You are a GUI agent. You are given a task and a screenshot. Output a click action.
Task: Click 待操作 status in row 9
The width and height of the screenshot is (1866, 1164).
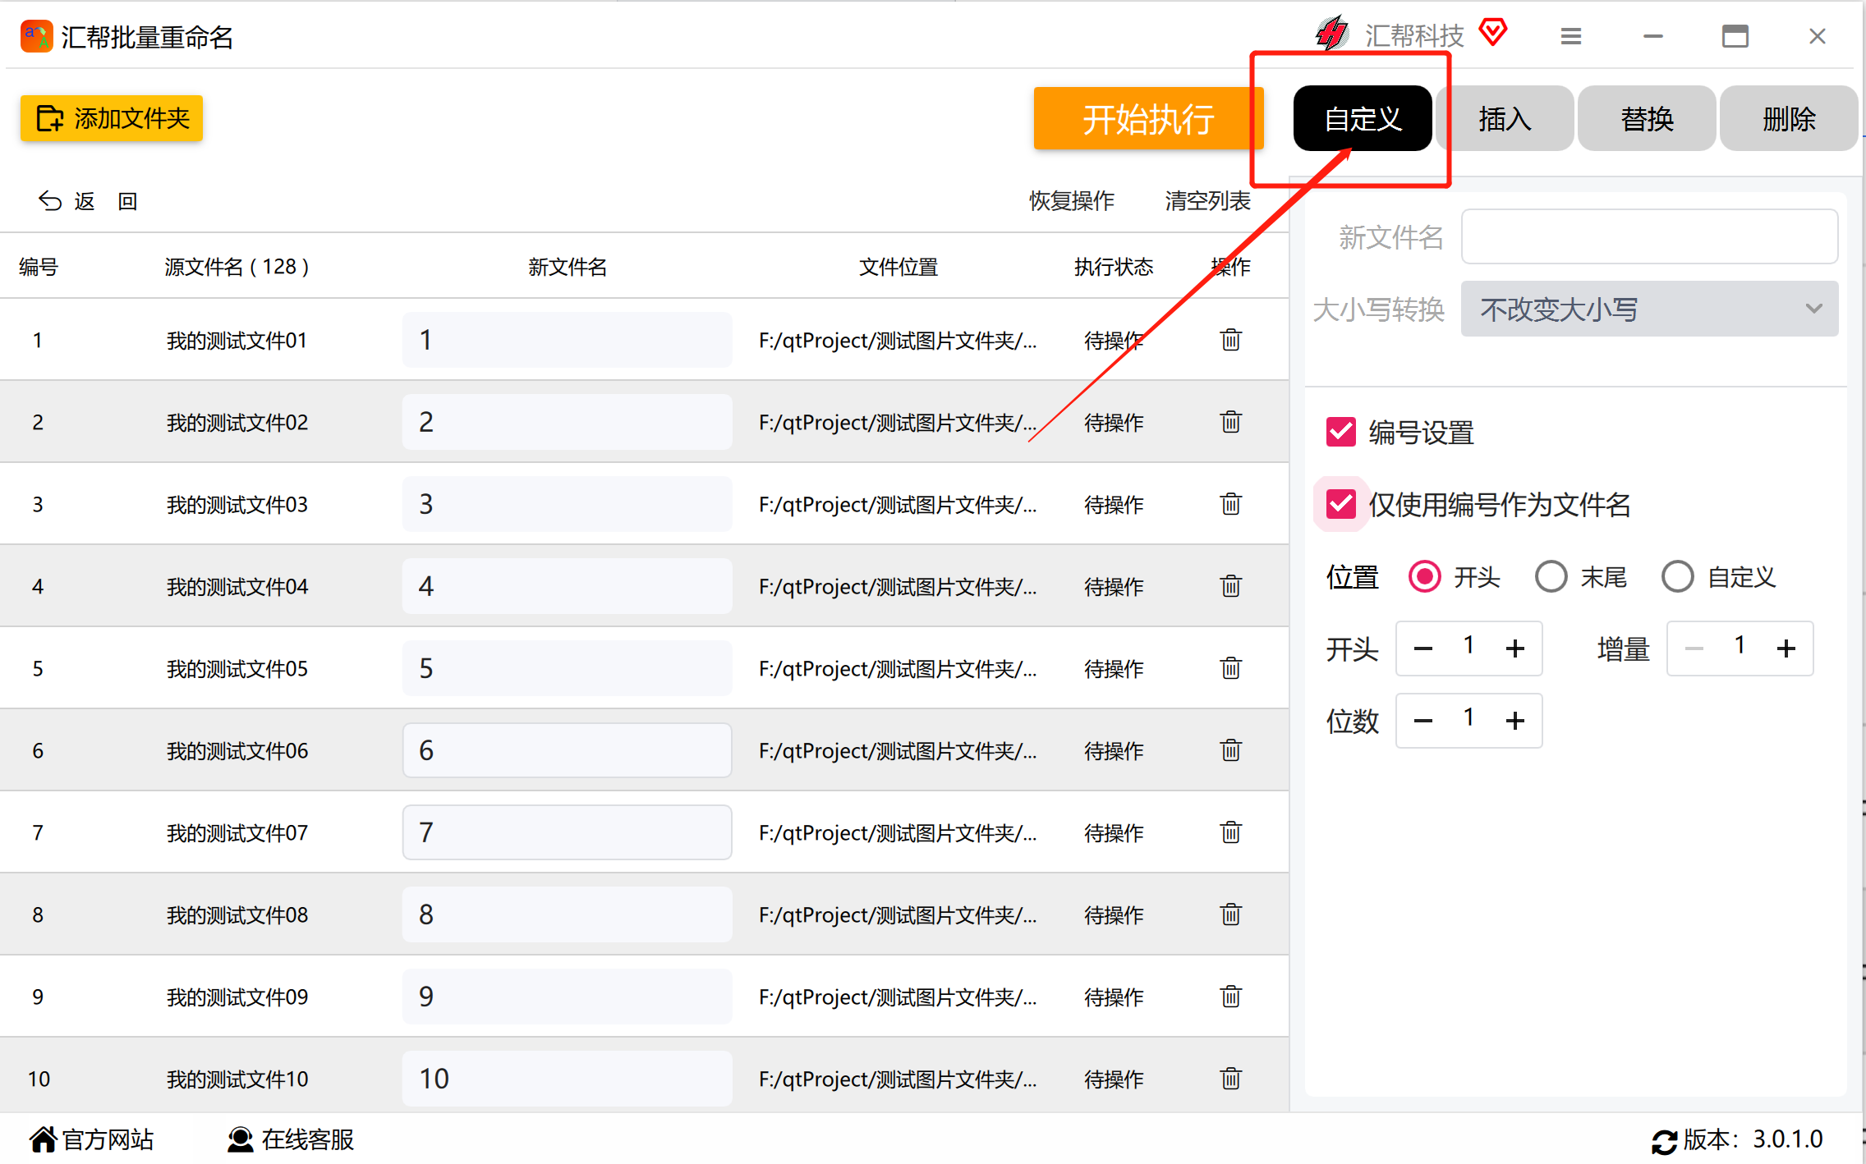[1114, 997]
